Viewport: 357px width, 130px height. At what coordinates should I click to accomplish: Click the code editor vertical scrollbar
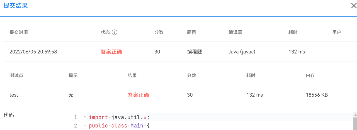355,122
